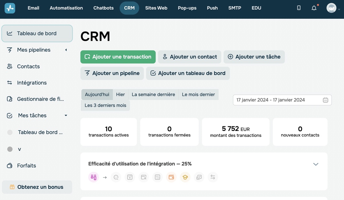
Task: Collapse the Mes pipelines section
Action: pos(65,50)
